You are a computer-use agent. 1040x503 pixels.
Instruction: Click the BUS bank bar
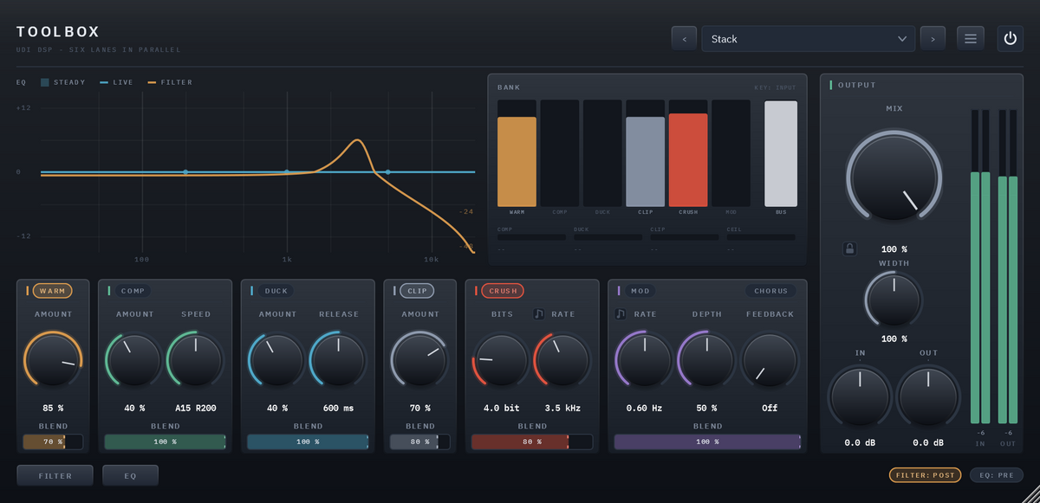(x=781, y=154)
